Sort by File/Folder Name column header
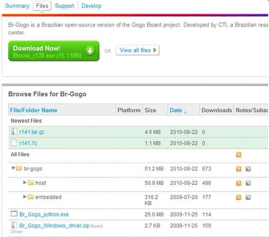Screen dimensions: 269x237 coord(34,110)
